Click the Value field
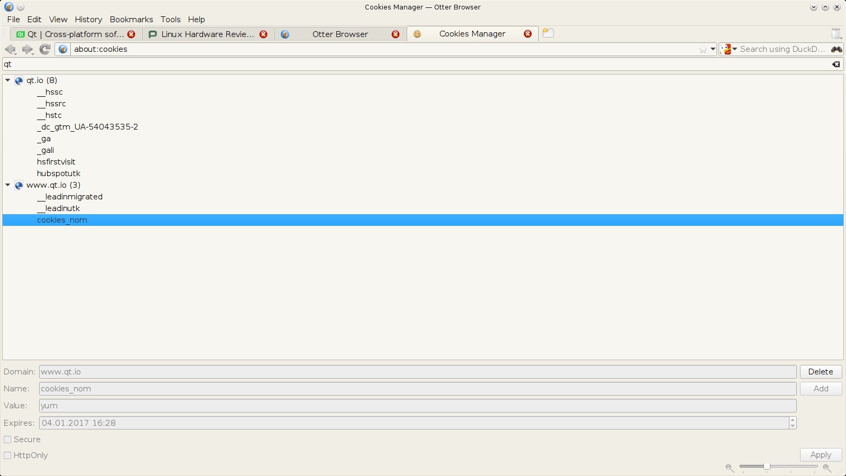Screen dimensions: 846x476 418,406
